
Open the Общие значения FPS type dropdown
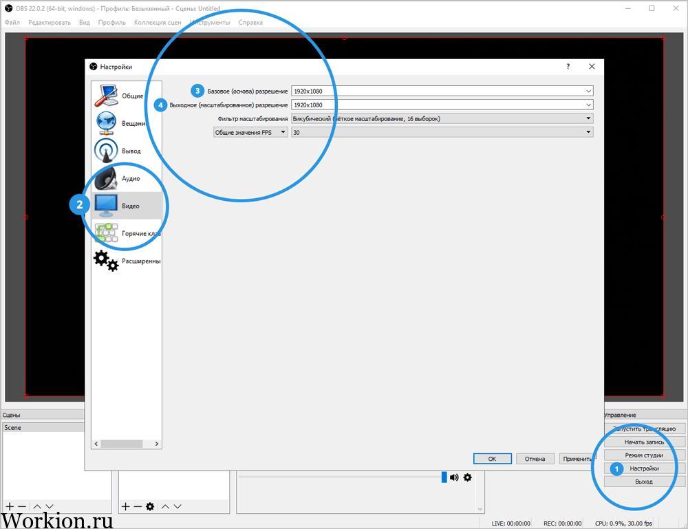[250, 132]
